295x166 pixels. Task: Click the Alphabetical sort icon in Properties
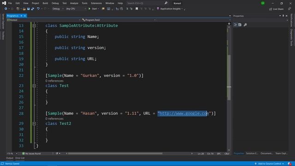point(240,24)
